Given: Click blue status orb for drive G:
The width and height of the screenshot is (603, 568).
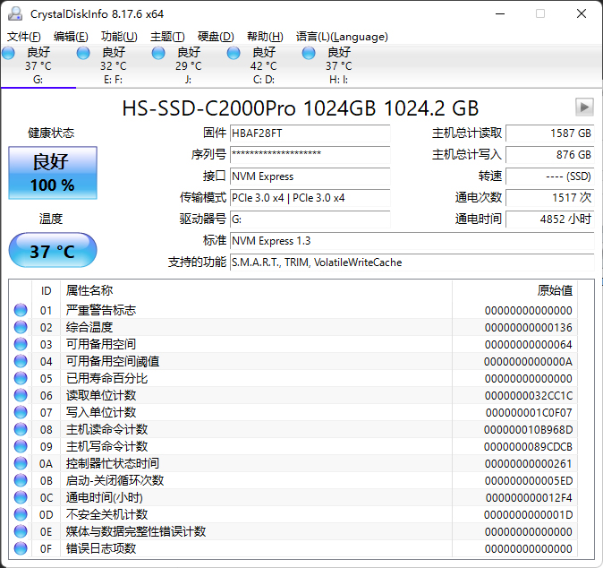Looking at the screenshot, I should tap(8, 53).
